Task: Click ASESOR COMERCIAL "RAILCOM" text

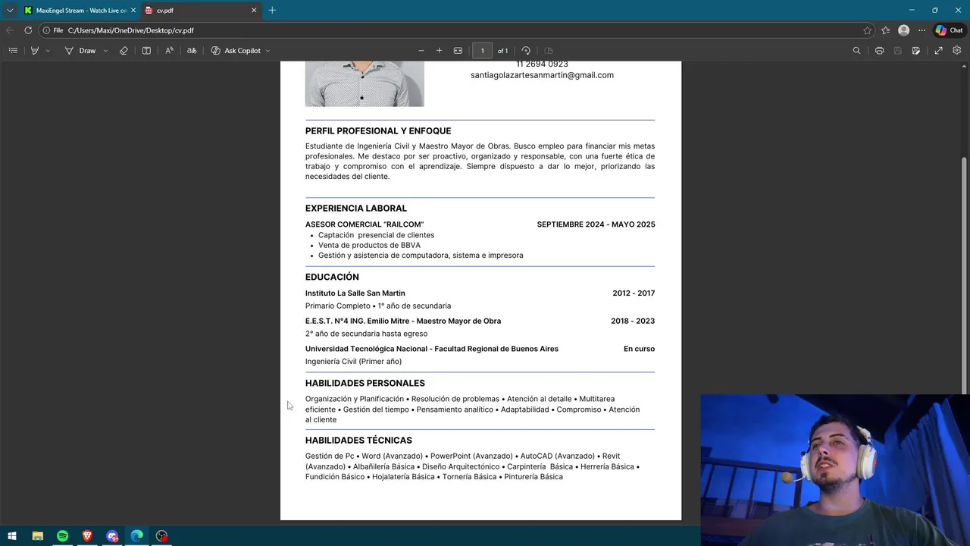Action: click(365, 224)
